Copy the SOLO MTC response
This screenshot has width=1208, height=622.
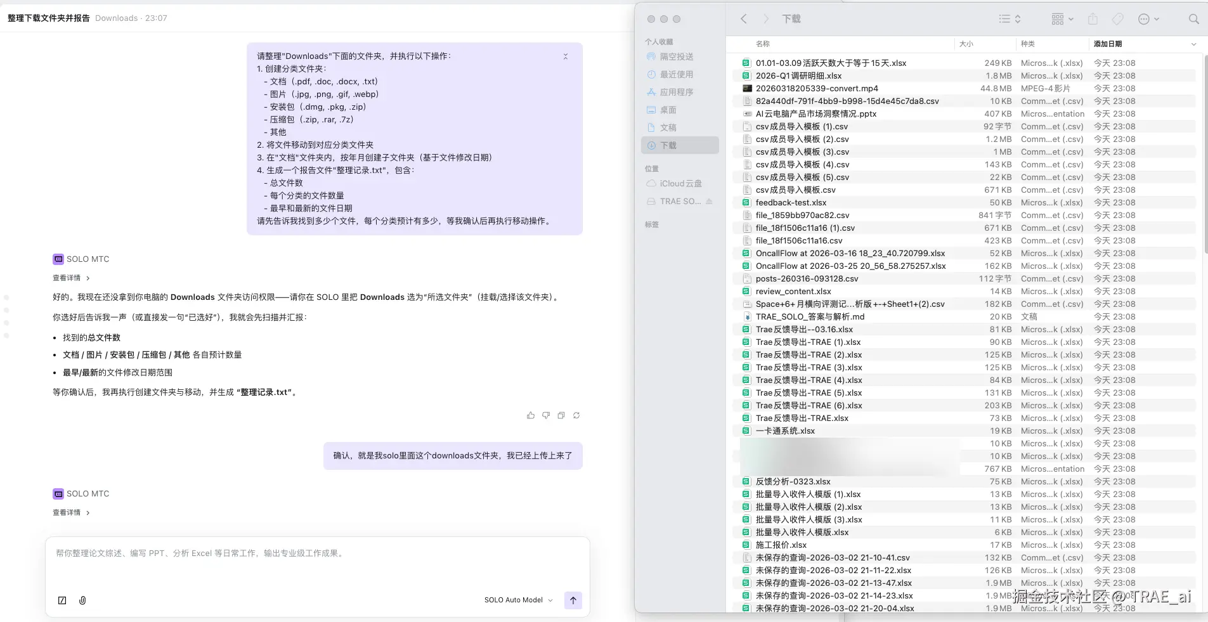pyautogui.click(x=561, y=415)
